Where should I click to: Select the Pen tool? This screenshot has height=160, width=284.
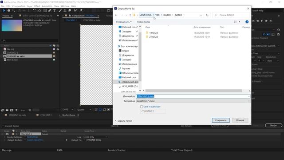[50, 11]
